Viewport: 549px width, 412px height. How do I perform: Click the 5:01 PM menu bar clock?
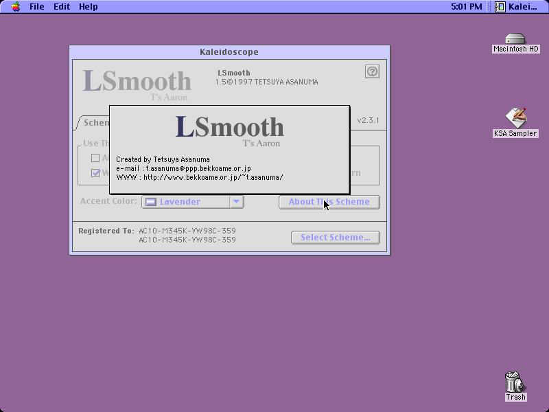point(467,7)
